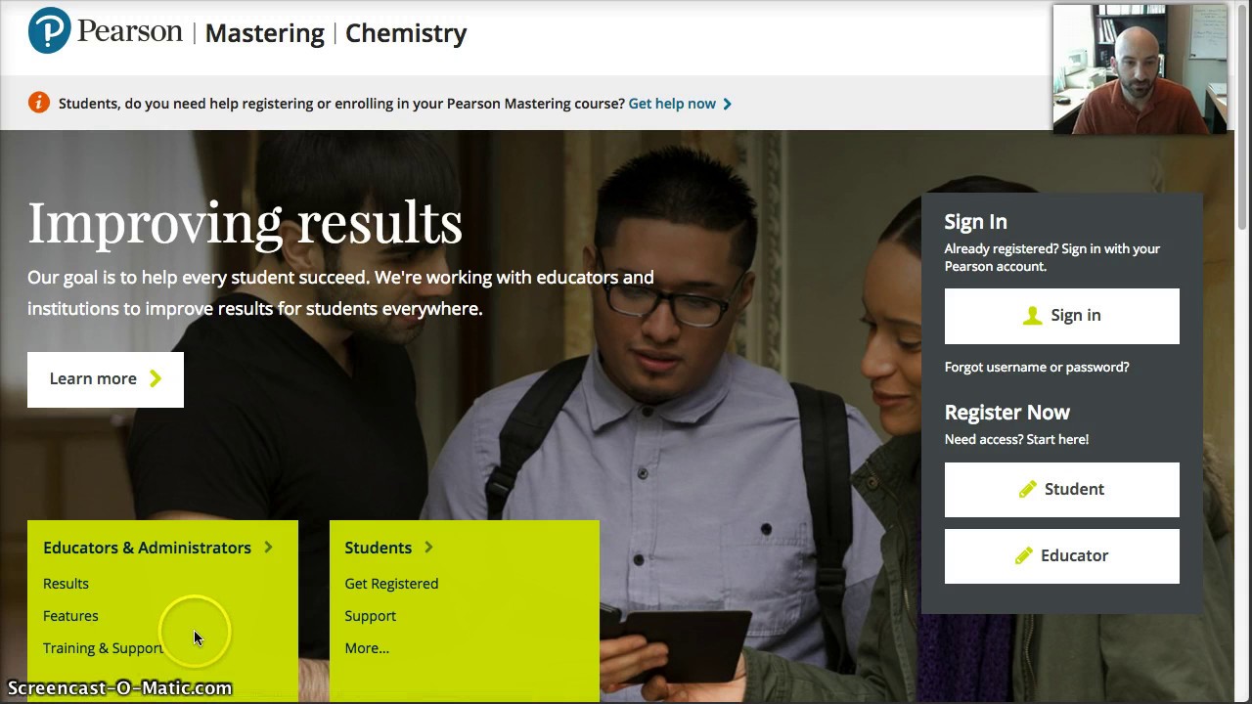Click the Sign in button
Screen dimensions: 1252x704
pos(1062,316)
